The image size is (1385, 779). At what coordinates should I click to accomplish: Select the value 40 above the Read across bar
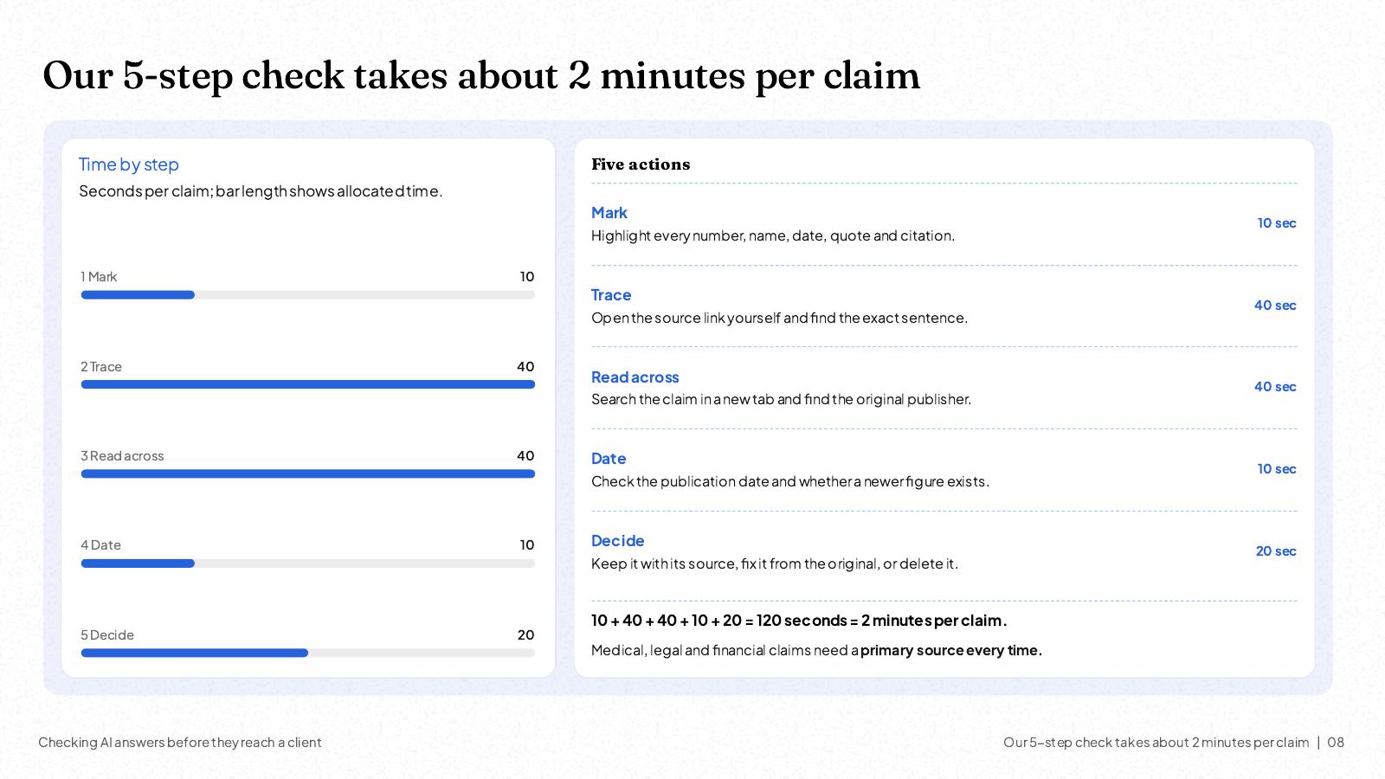[x=525, y=456]
